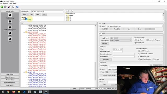Click the Calculate button
The image size is (167, 94).
point(105,43)
